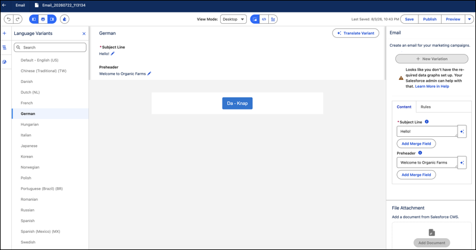Click the Publish button
Viewport: 476px width, 250px height.
tap(430, 19)
